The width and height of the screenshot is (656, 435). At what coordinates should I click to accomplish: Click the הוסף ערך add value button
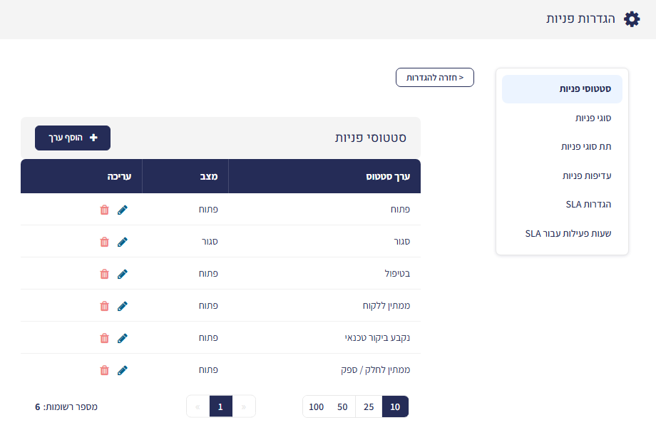point(73,138)
